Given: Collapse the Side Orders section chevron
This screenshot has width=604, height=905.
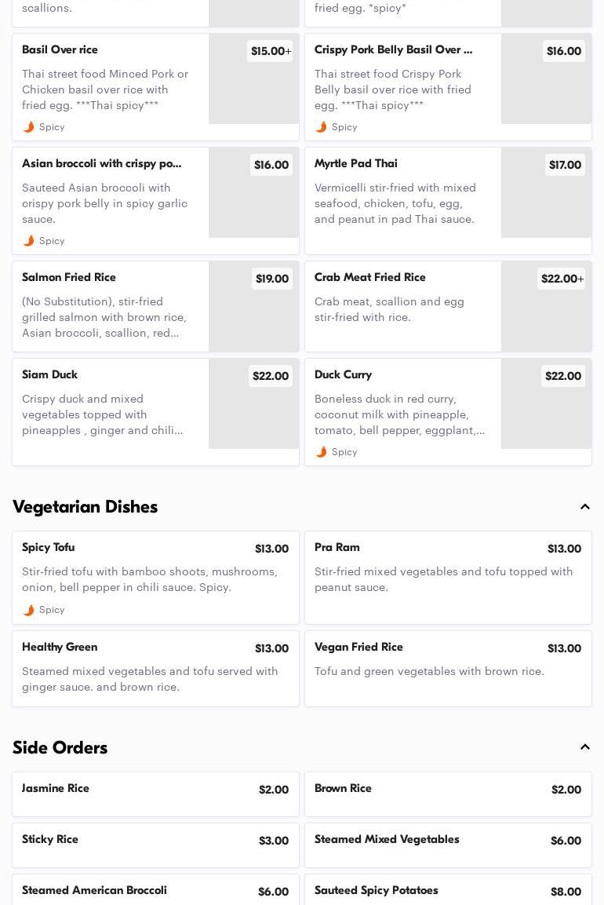Looking at the screenshot, I should click(585, 747).
